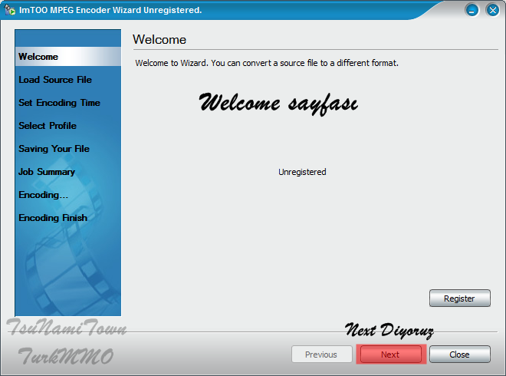Image resolution: width=506 pixels, height=376 pixels.
Task: Click the Close button at bottom
Action: 460,355
